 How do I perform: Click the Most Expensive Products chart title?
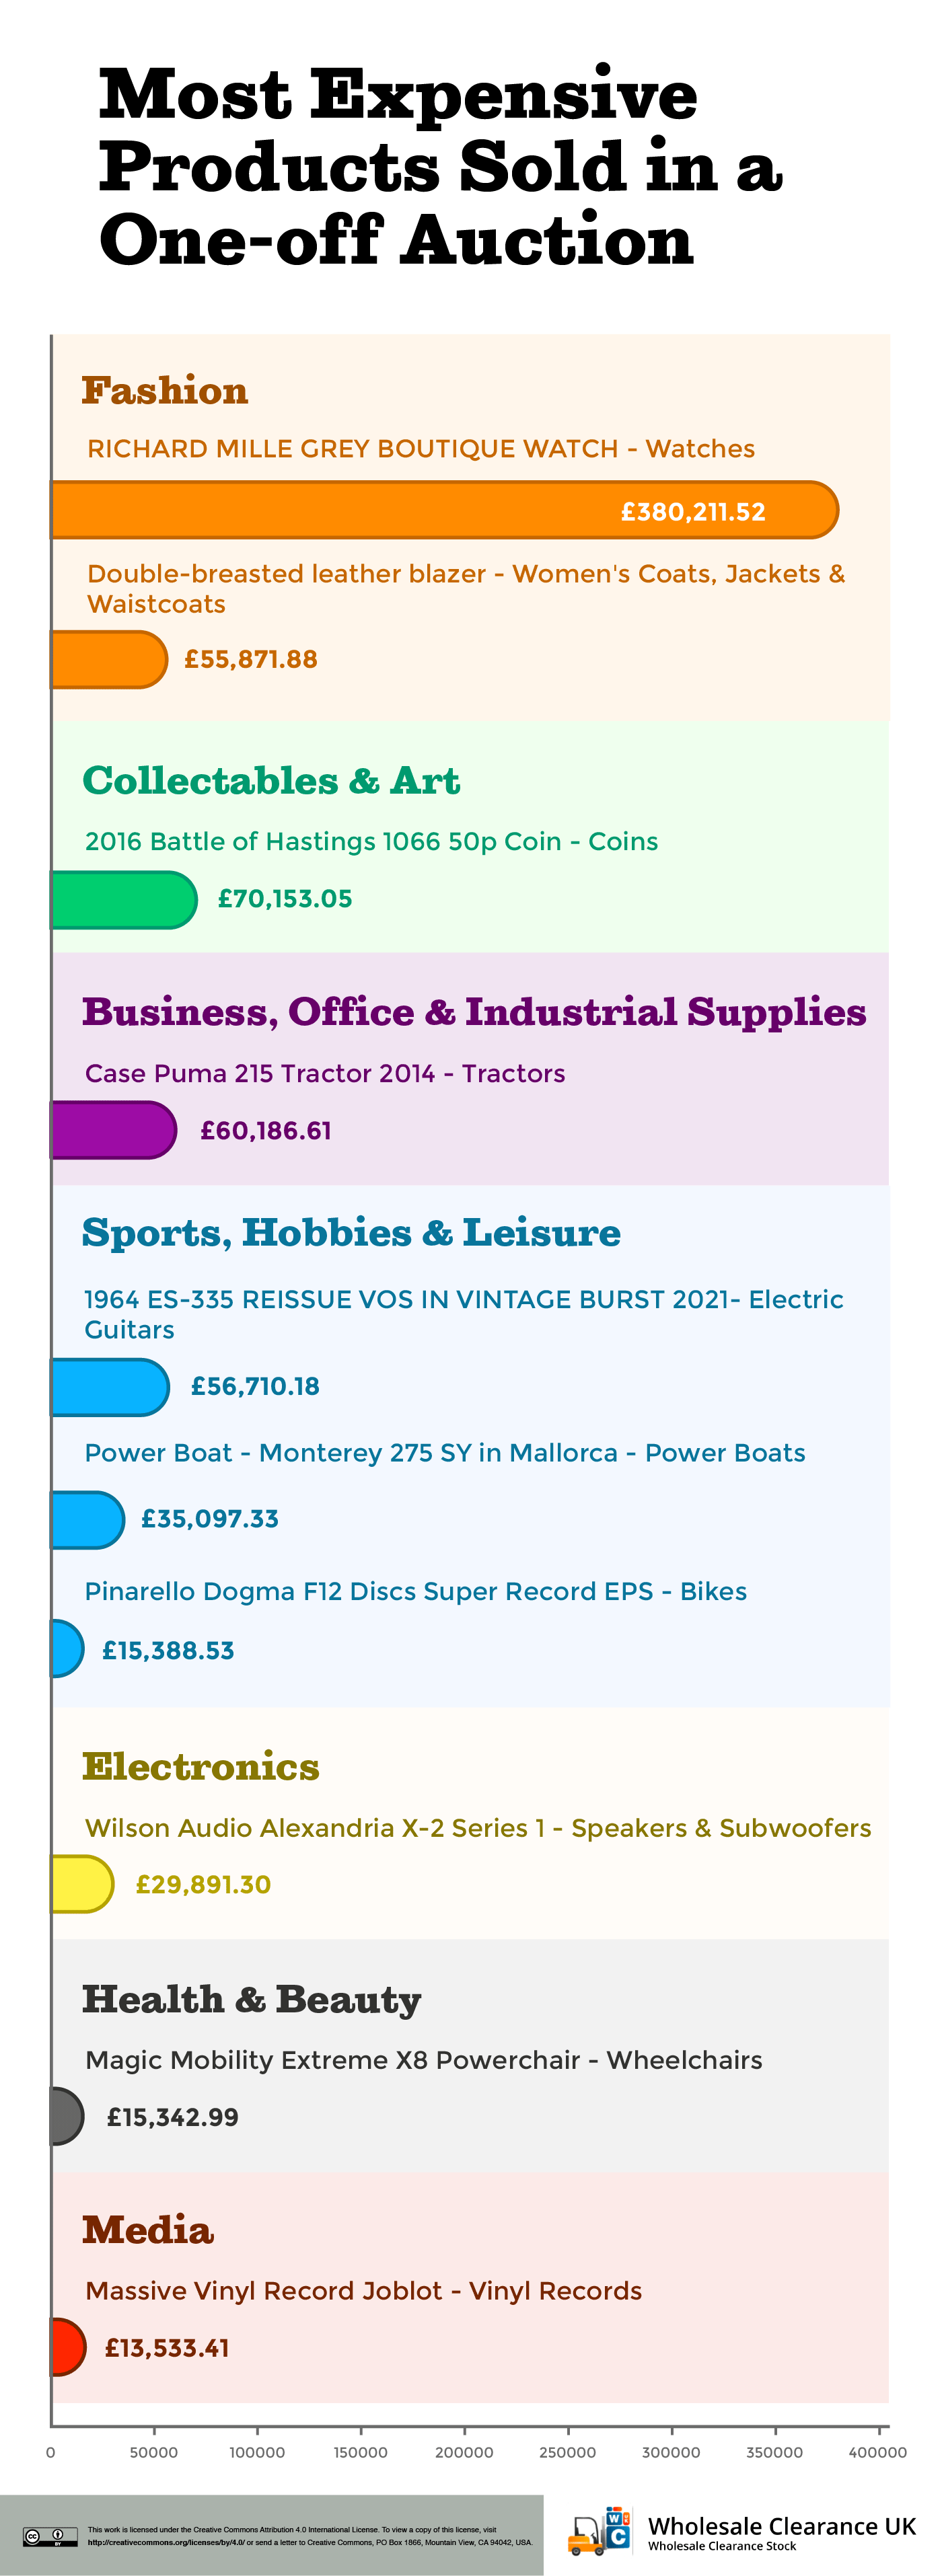point(440,167)
